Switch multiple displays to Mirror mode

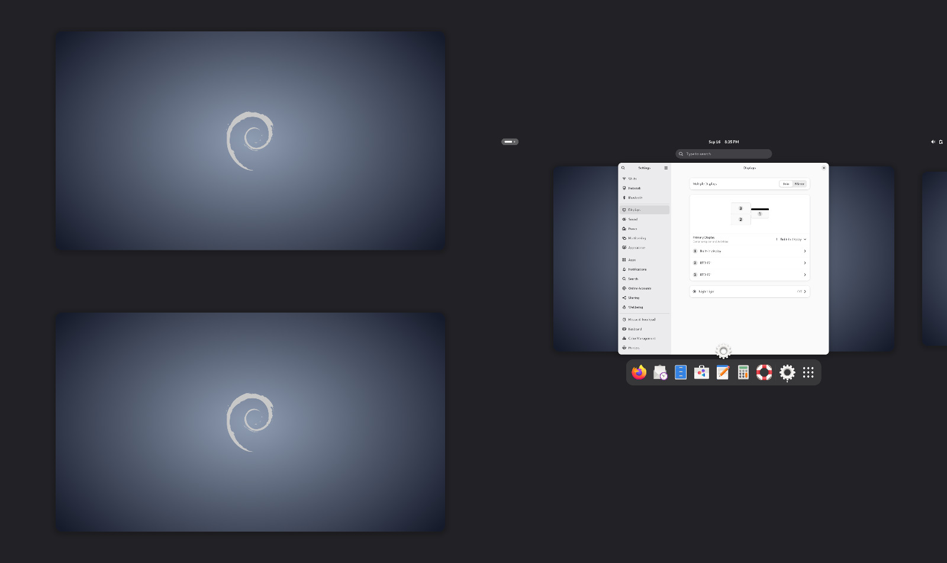click(800, 184)
